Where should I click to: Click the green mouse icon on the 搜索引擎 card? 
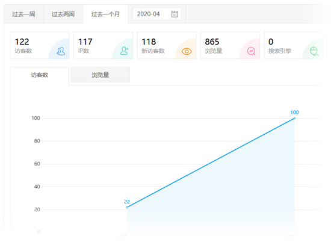314,51
